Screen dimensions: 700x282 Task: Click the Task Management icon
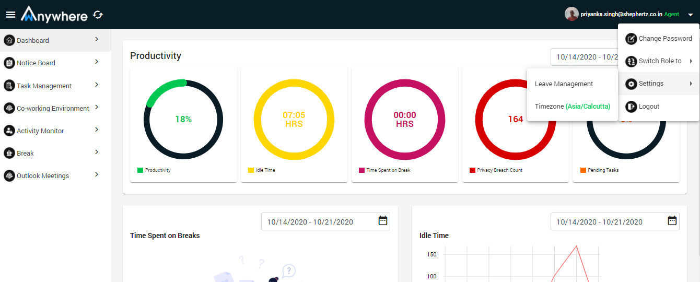point(9,86)
